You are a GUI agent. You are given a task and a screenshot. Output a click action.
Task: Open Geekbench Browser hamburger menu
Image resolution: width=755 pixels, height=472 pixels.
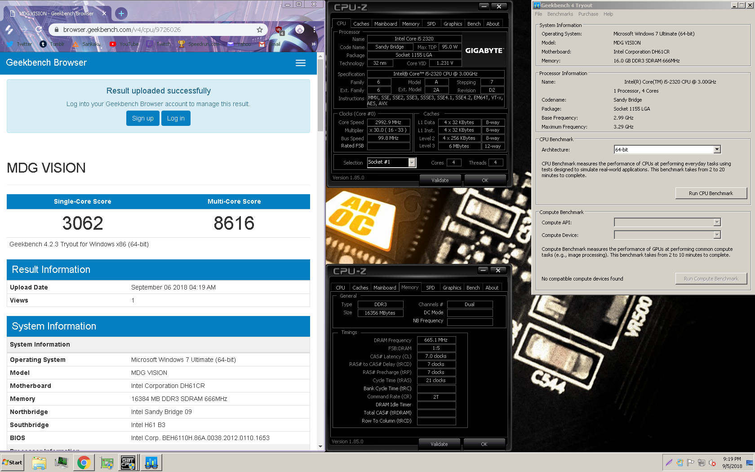301,63
